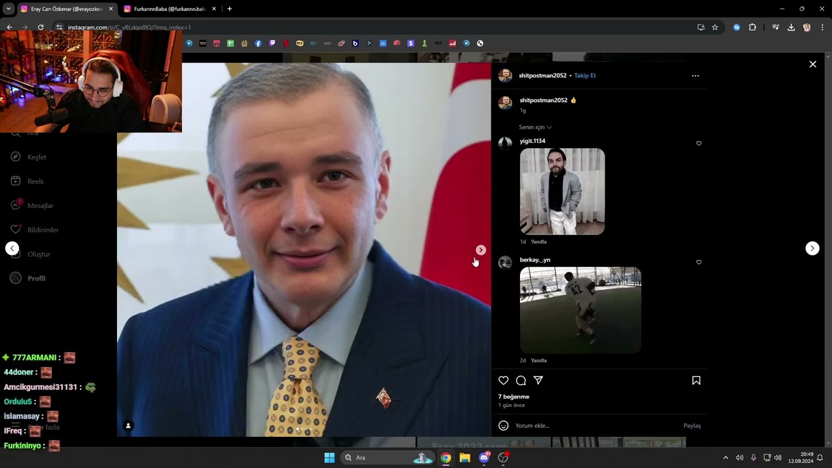
Task: Go back in browser history
Action: pyautogui.click(x=9, y=27)
